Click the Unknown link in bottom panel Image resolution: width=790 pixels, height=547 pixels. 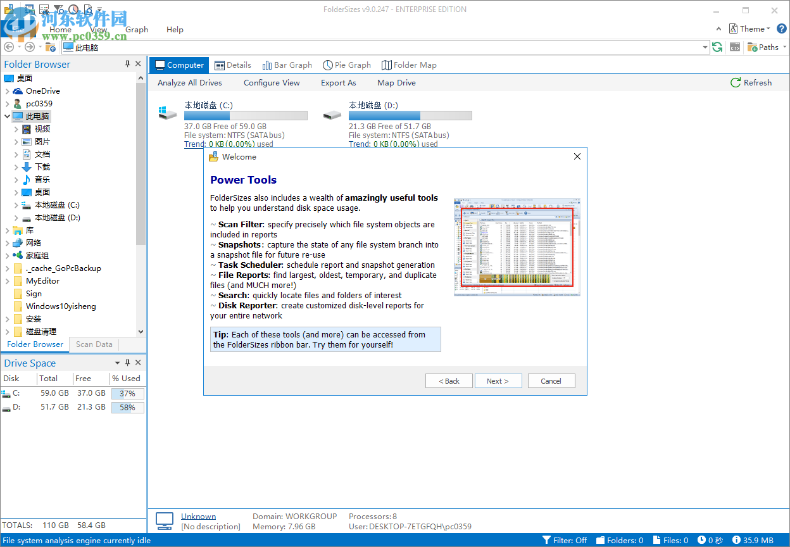(x=198, y=516)
